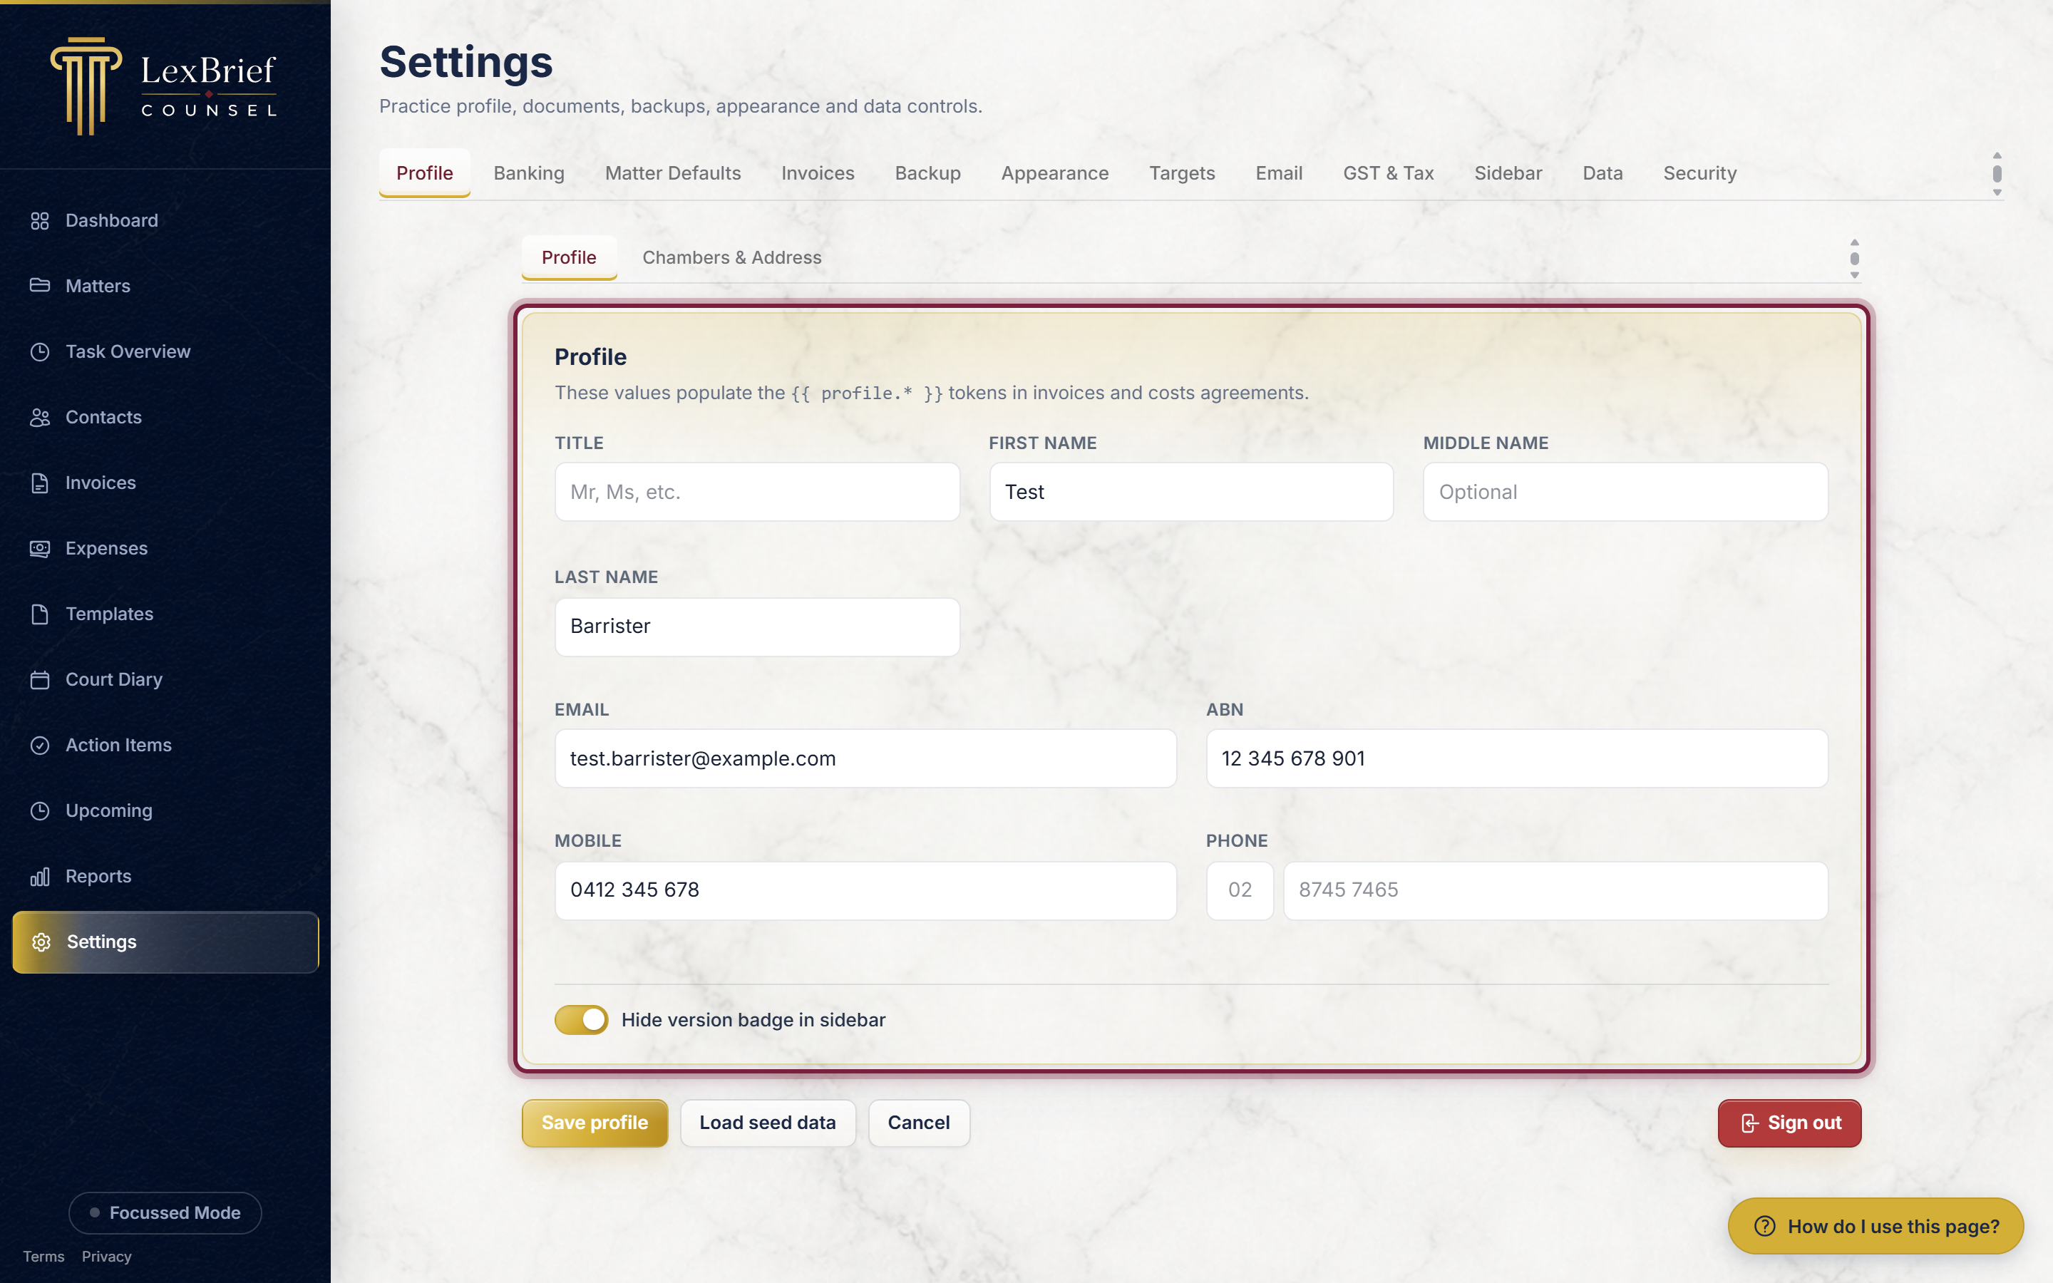
Task: Click the Task Overview clock icon
Action: [40, 351]
